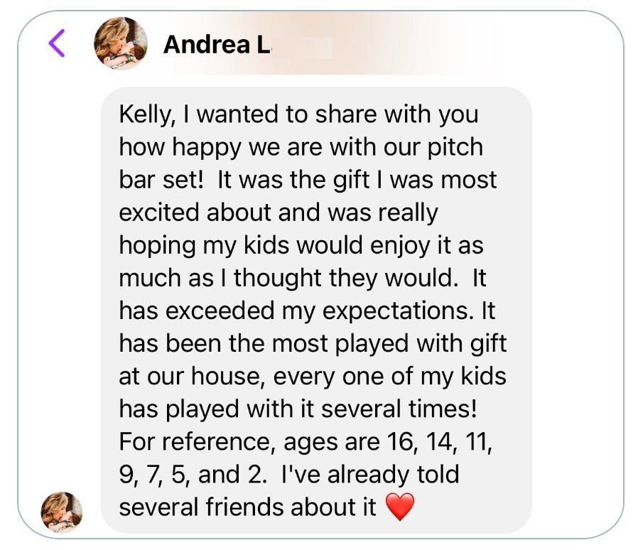Viewport: 638px width, 550px height.
Task: Click the small avatar beside the message
Action: [62, 512]
